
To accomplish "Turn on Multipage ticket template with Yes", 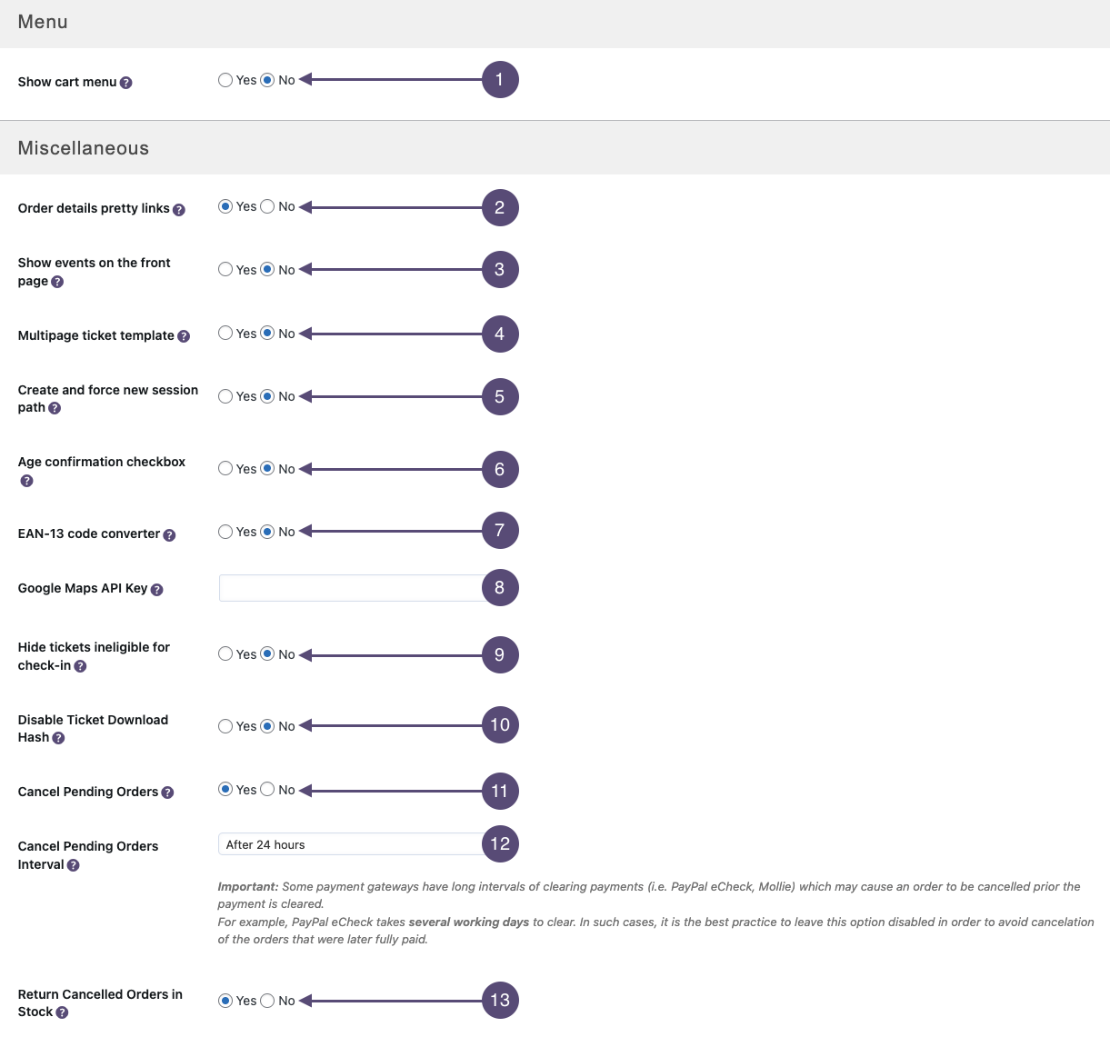I will tap(225, 334).
